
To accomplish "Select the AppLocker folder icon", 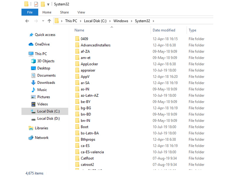I will [77, 64].
